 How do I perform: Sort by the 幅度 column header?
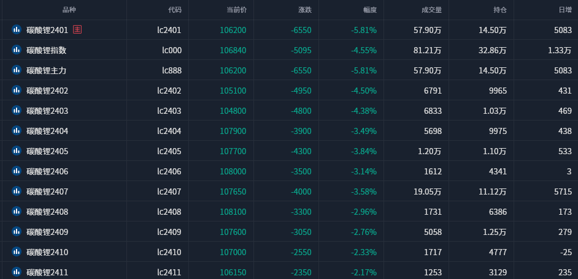coord(370,10)
